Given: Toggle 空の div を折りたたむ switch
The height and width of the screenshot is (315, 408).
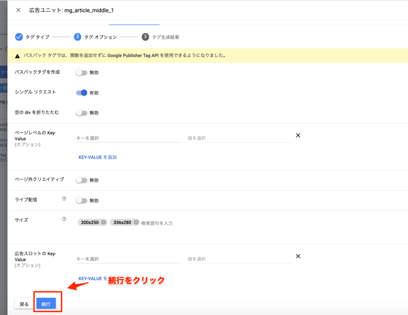Looking at the screenshot, I should (x=81, y=113).
